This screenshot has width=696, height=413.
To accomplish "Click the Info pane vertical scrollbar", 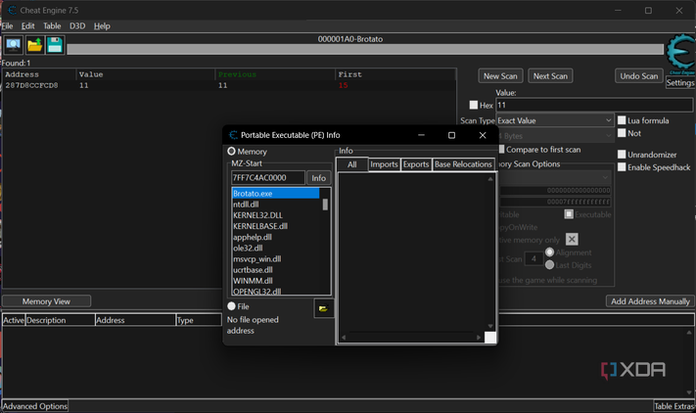I will point(490,252).
